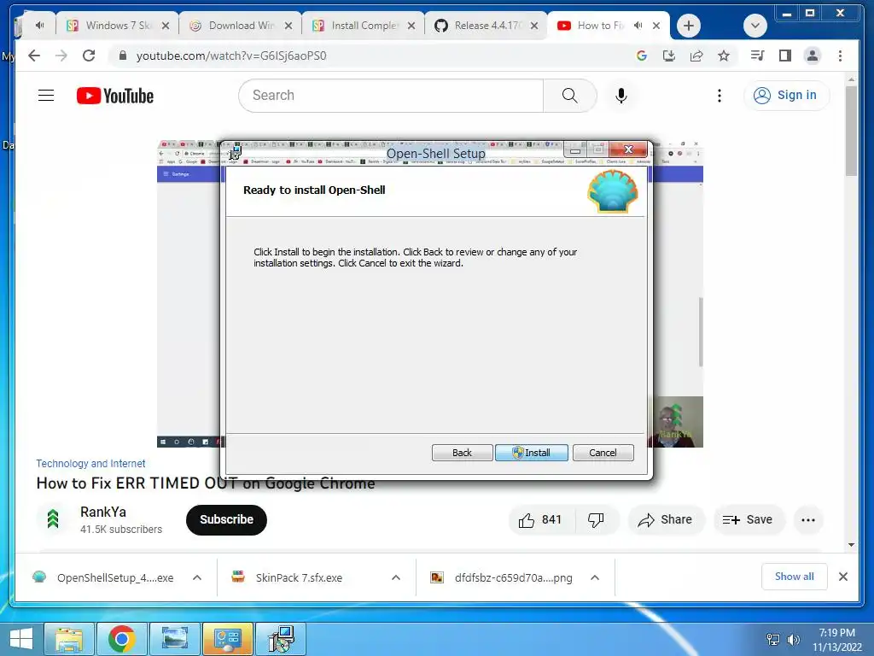The height and width of the screenshot is (656, 874).
Task: Expand dfdfsbz png download options chevron
Action: pyautogui.click(x=595, y=577)
